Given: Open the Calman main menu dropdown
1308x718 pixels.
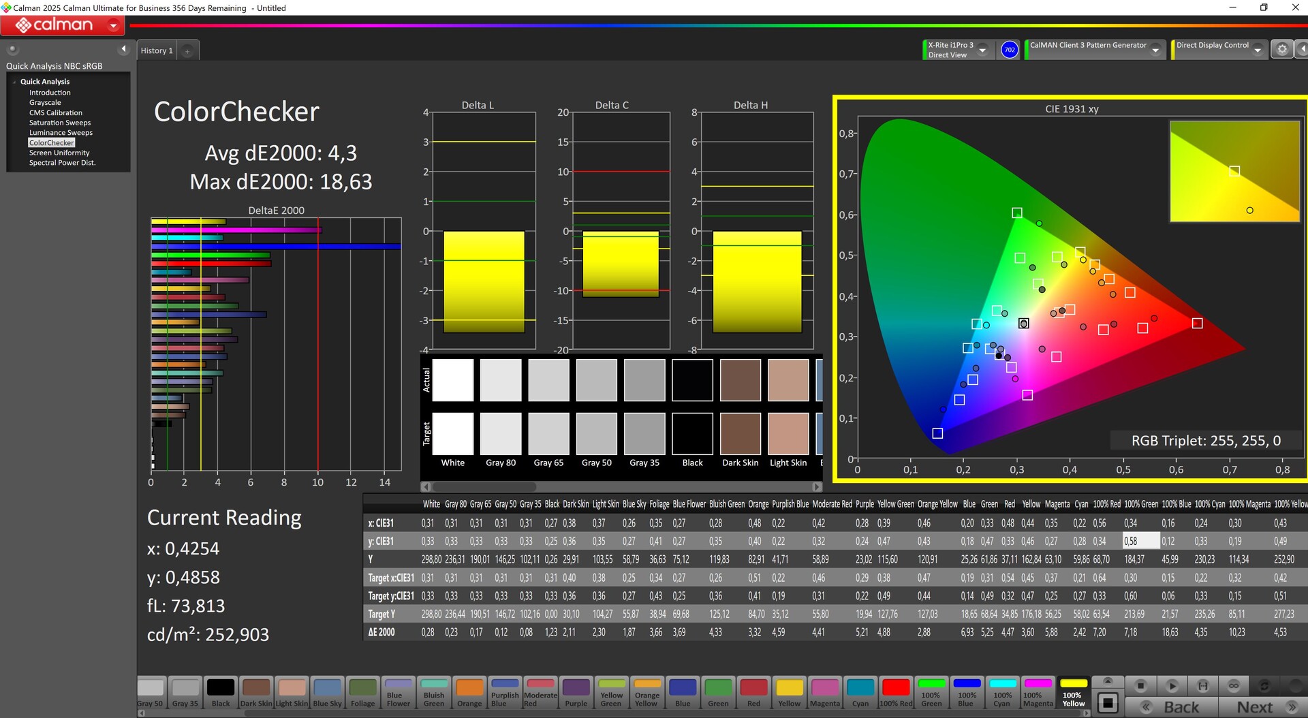Looking at the screenshot, I should click(x=113, y=26).
